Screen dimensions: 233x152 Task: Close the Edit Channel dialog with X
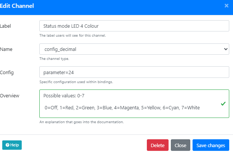click(x=226, y=6)
